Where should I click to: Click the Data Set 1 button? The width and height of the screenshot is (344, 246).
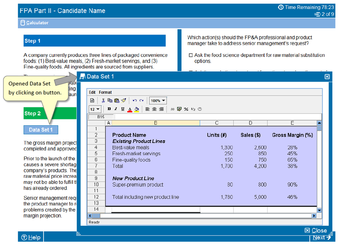[41, 130]
